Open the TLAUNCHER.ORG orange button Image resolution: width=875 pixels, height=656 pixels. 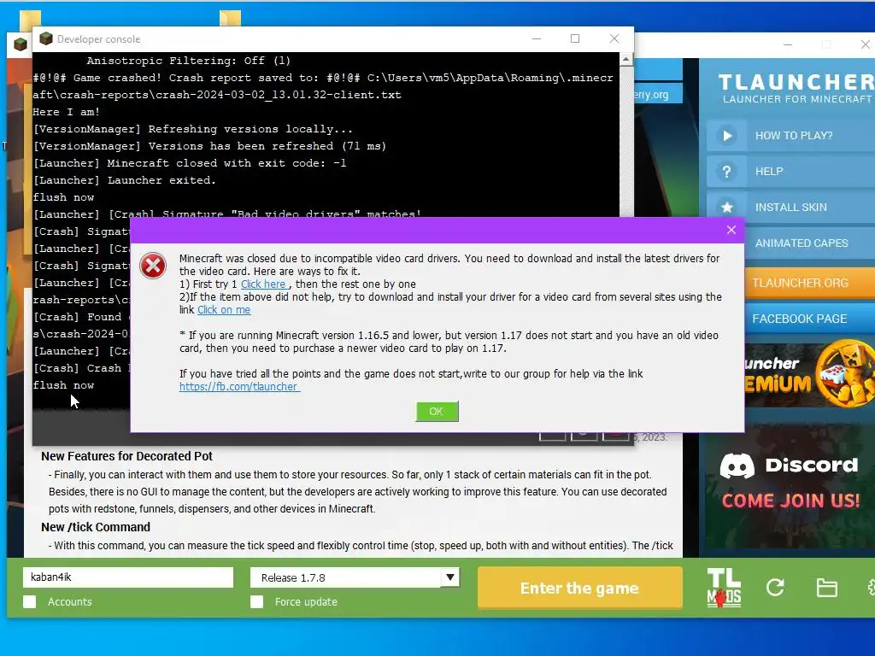tap(809, 283)
